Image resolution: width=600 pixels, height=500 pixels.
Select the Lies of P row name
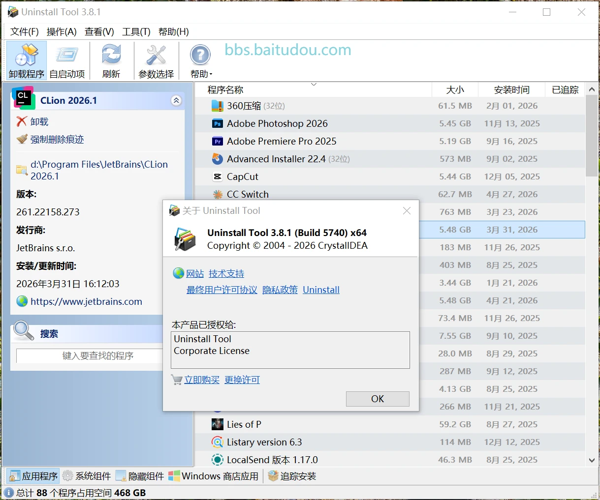tap(244, 424)
